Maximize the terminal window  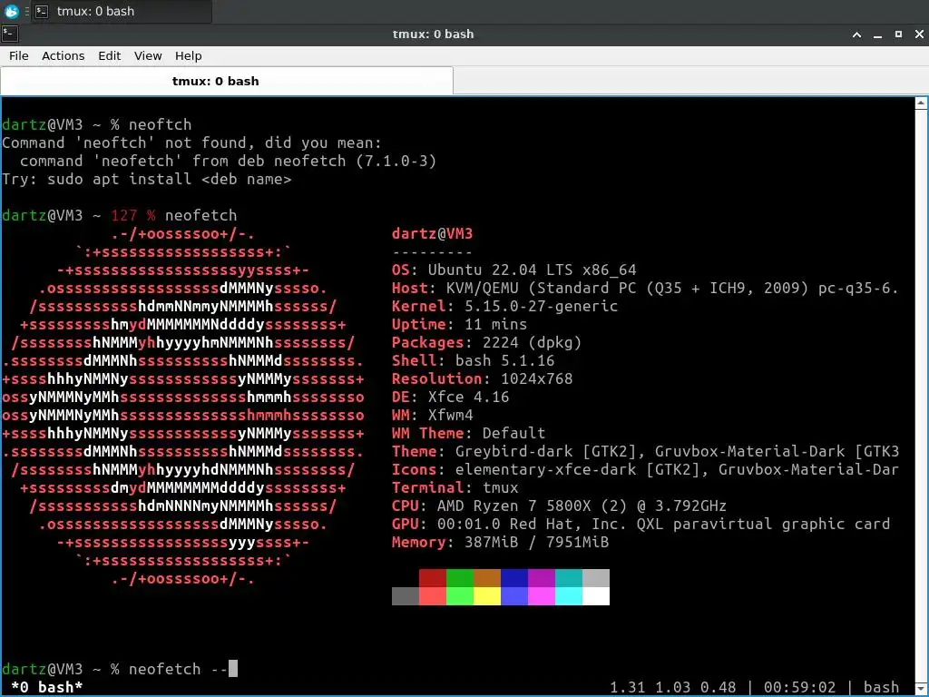pos(898,34)
